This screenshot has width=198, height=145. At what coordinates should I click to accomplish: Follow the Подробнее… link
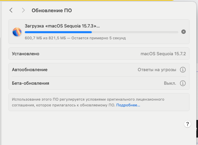click(x=128, y=105)
